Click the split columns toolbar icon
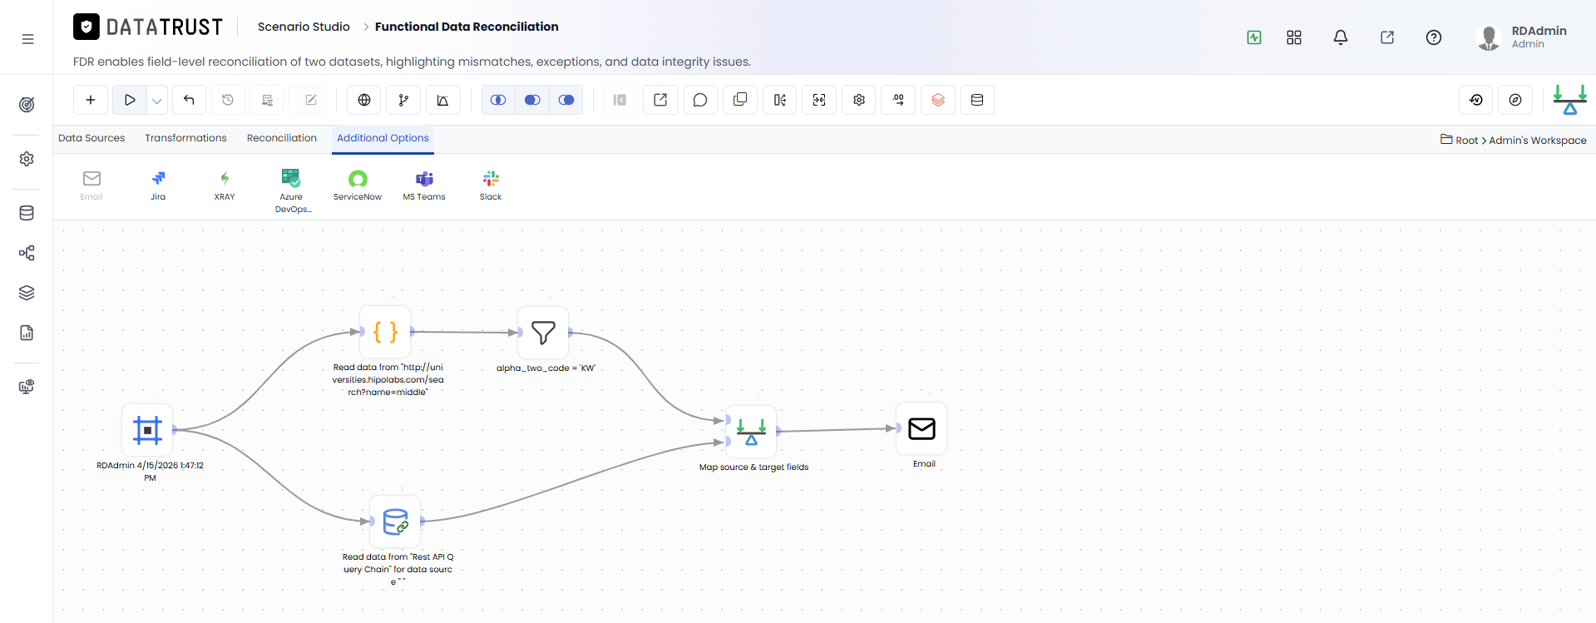Image resolution: width=1596 pixels, height=623 pixels. pyautogui.click(x=779, y=100)
